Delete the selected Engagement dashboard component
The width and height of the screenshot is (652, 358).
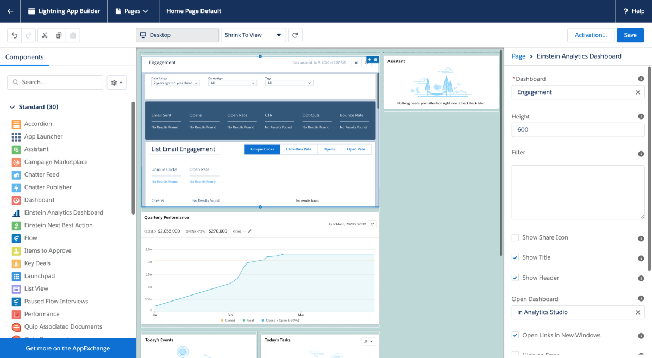tap(375, 60)
